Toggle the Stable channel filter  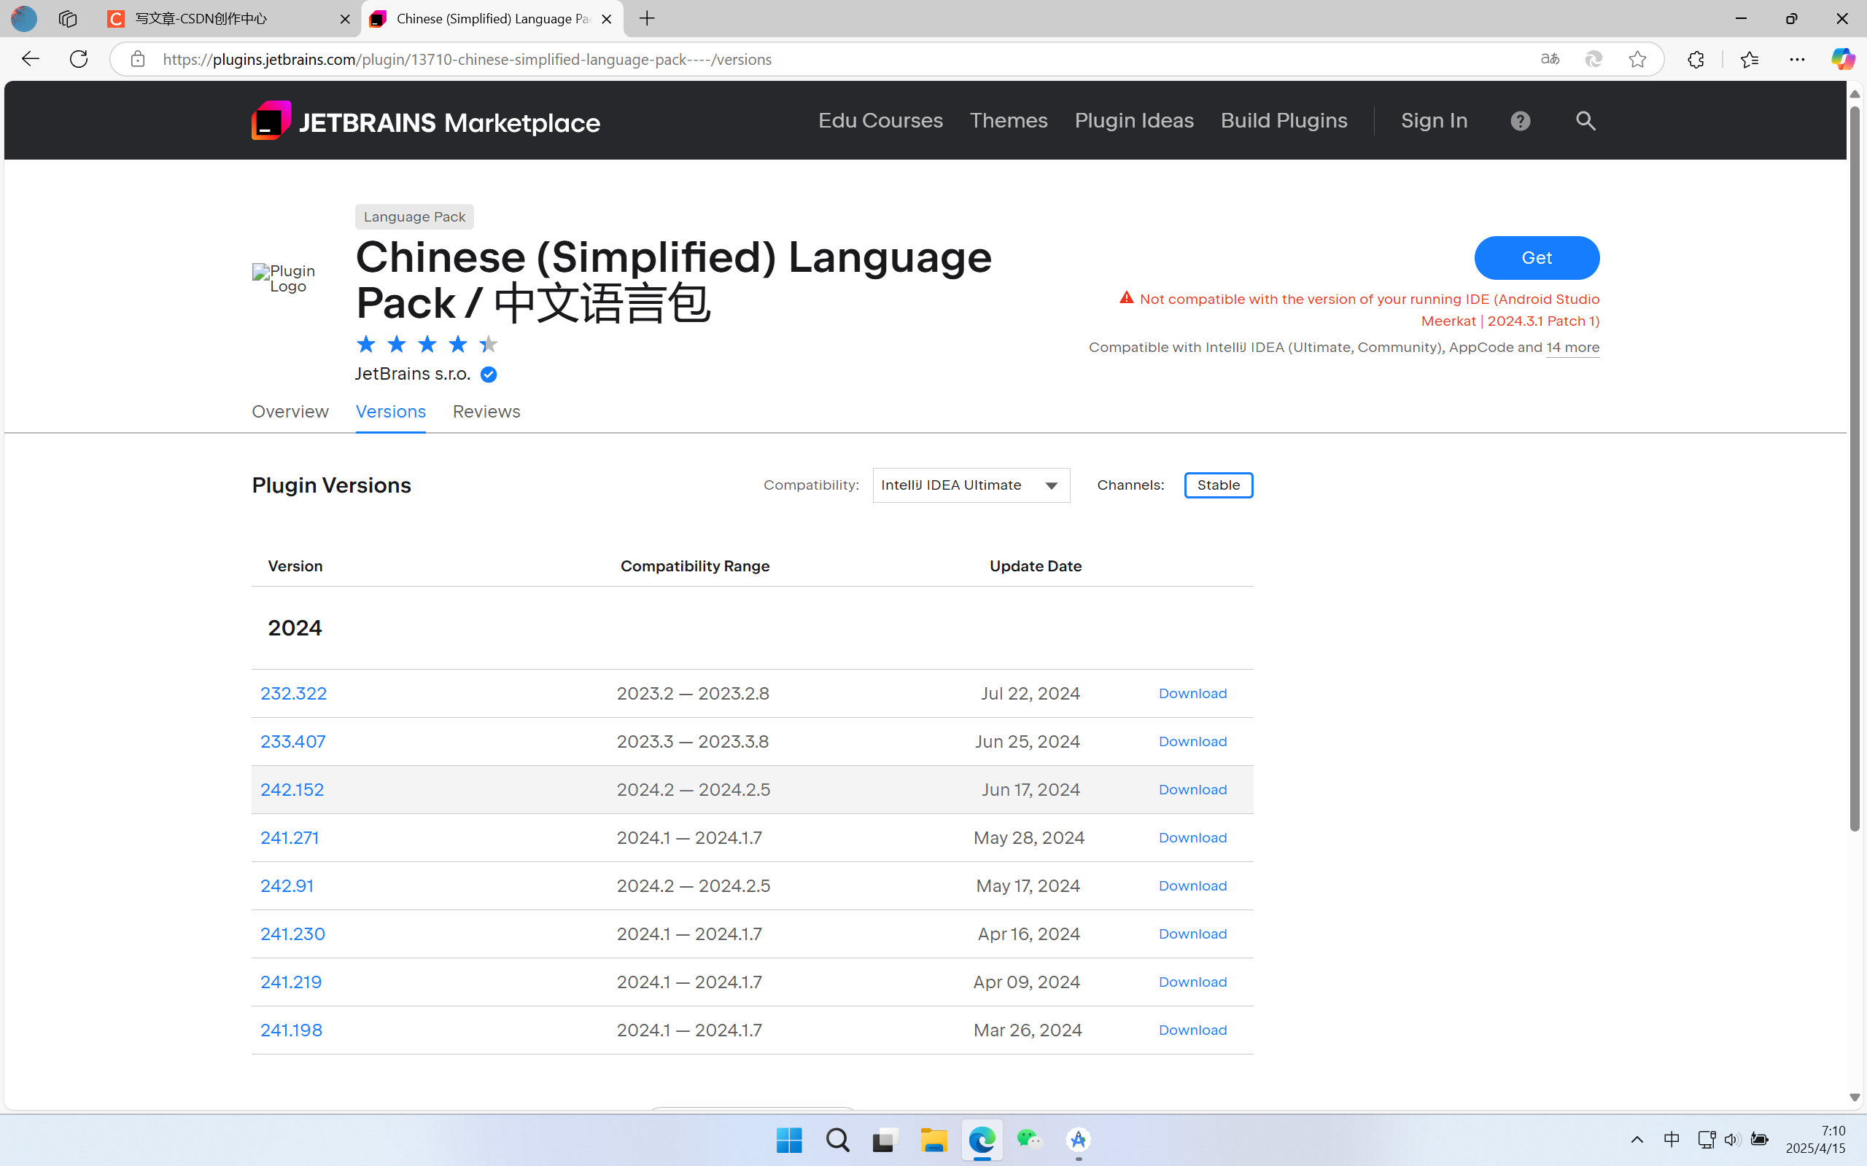point(1218,485)
